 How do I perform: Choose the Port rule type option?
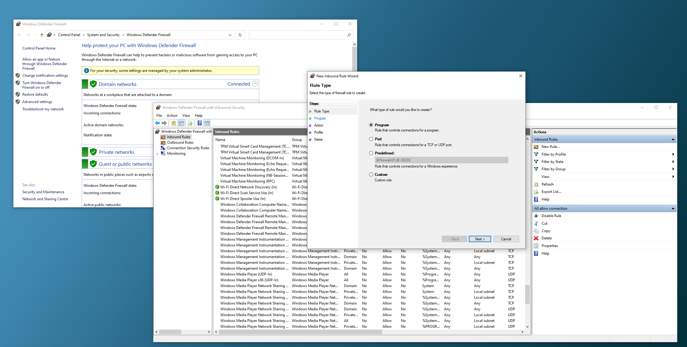pyautogui.click(x=371, y=139)
